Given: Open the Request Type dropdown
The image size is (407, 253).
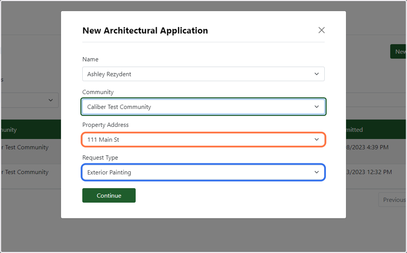Looking at the screenshot, I should [203, 172].
